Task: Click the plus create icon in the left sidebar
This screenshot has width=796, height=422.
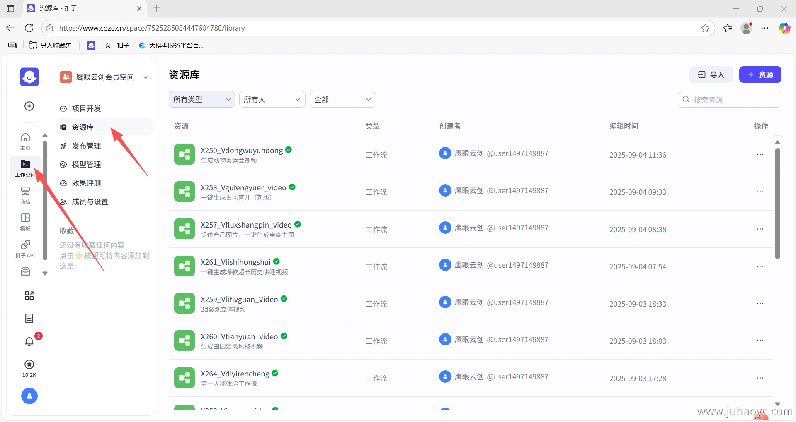Action: pyautogui.click(x=29, y=106)
